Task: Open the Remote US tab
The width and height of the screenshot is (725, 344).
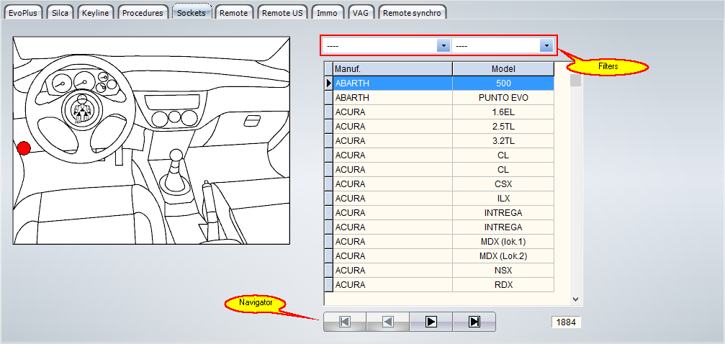Action: pos(282,12)
